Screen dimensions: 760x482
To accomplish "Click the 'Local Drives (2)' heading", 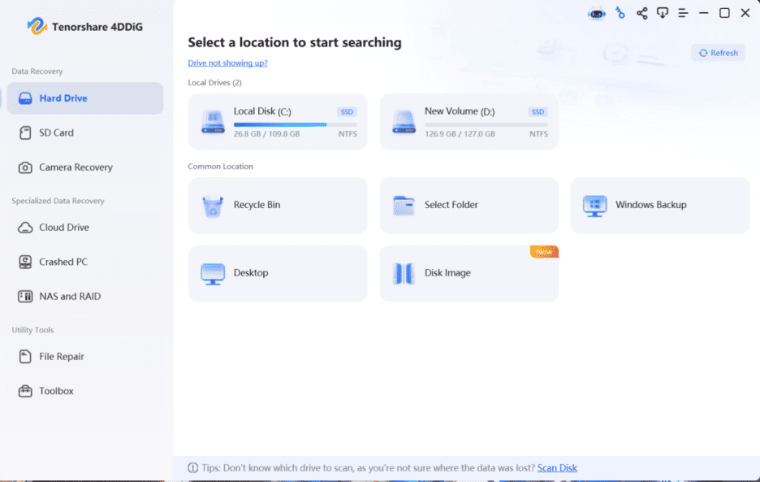I will [214, 83].
